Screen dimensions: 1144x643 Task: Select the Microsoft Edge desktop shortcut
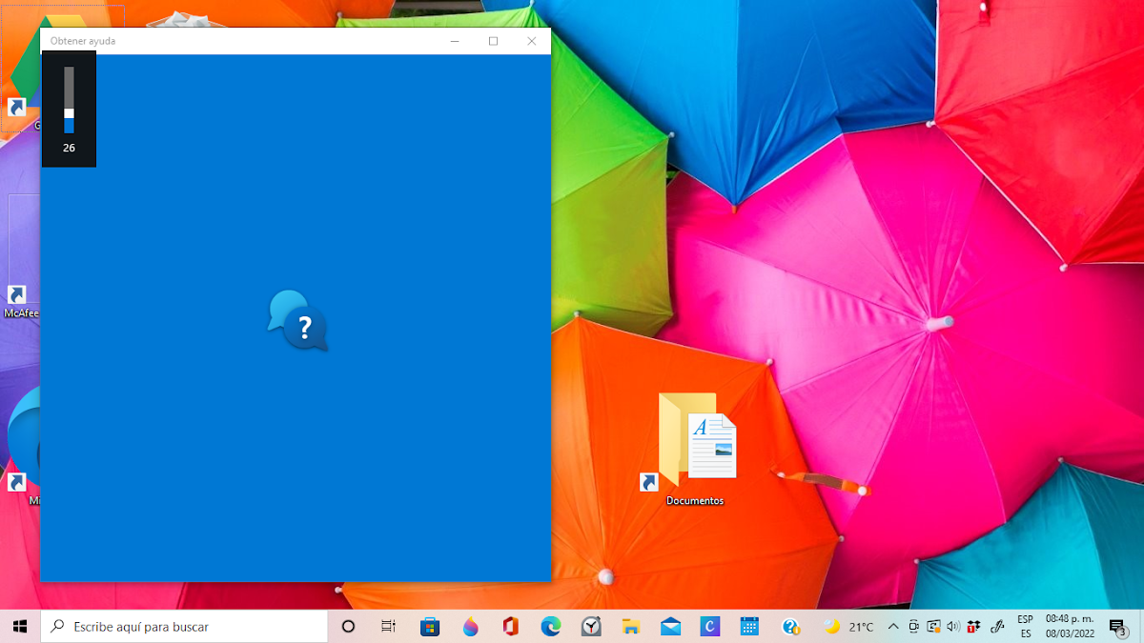[x=21, y=448]
